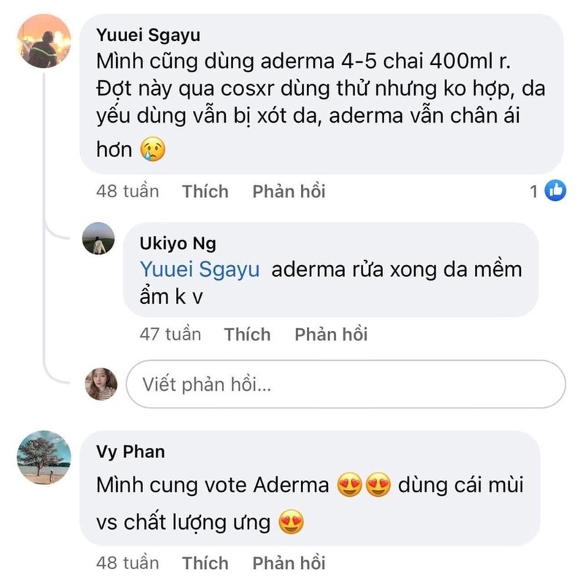Click your avatar beside the reply box
This screenshot has height=583, width=583.
coord(101,384)
